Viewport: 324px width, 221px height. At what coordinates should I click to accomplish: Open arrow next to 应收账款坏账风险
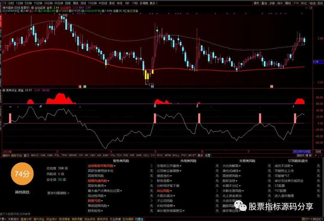point(151,166)
